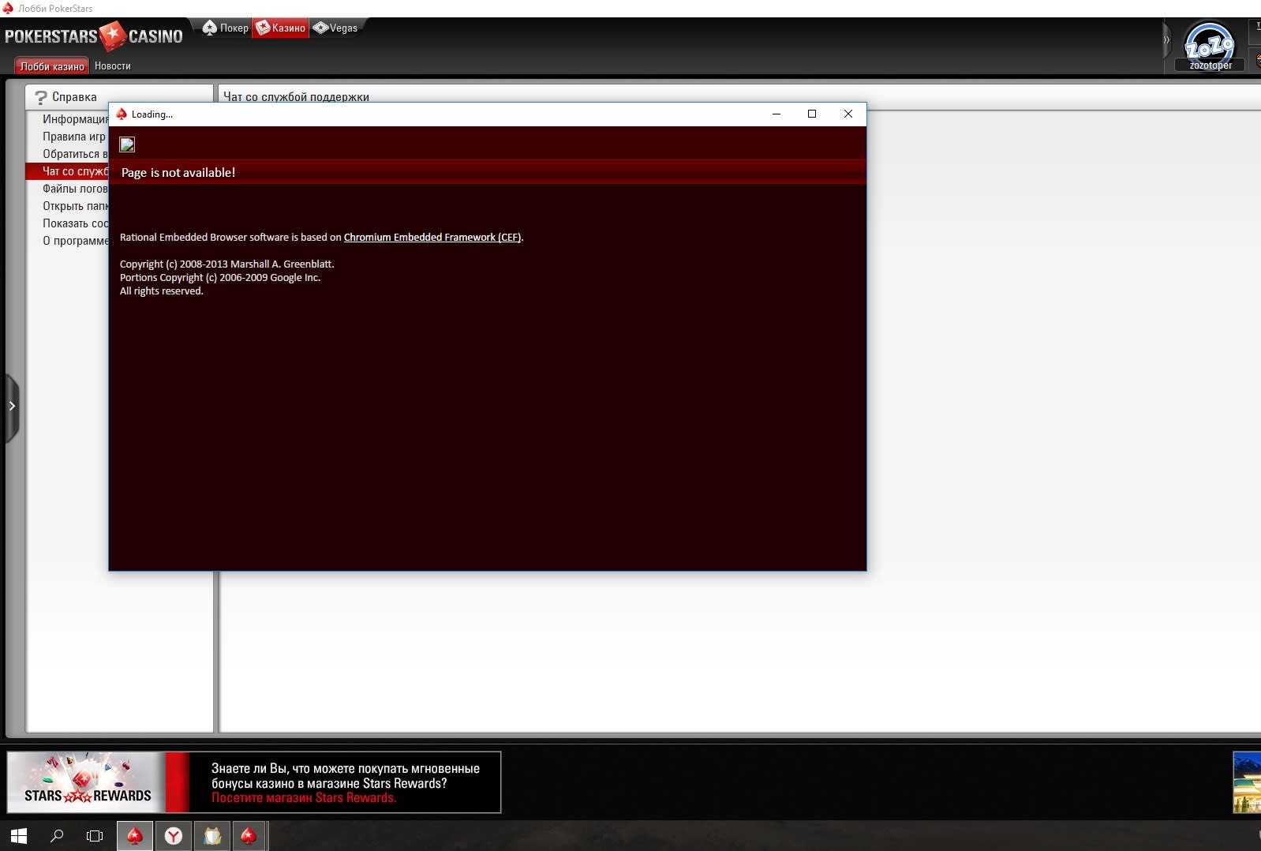This screenshot has width=1261, height=851.
Task: Open Task View on the taskbar
Action: point(95,836)
